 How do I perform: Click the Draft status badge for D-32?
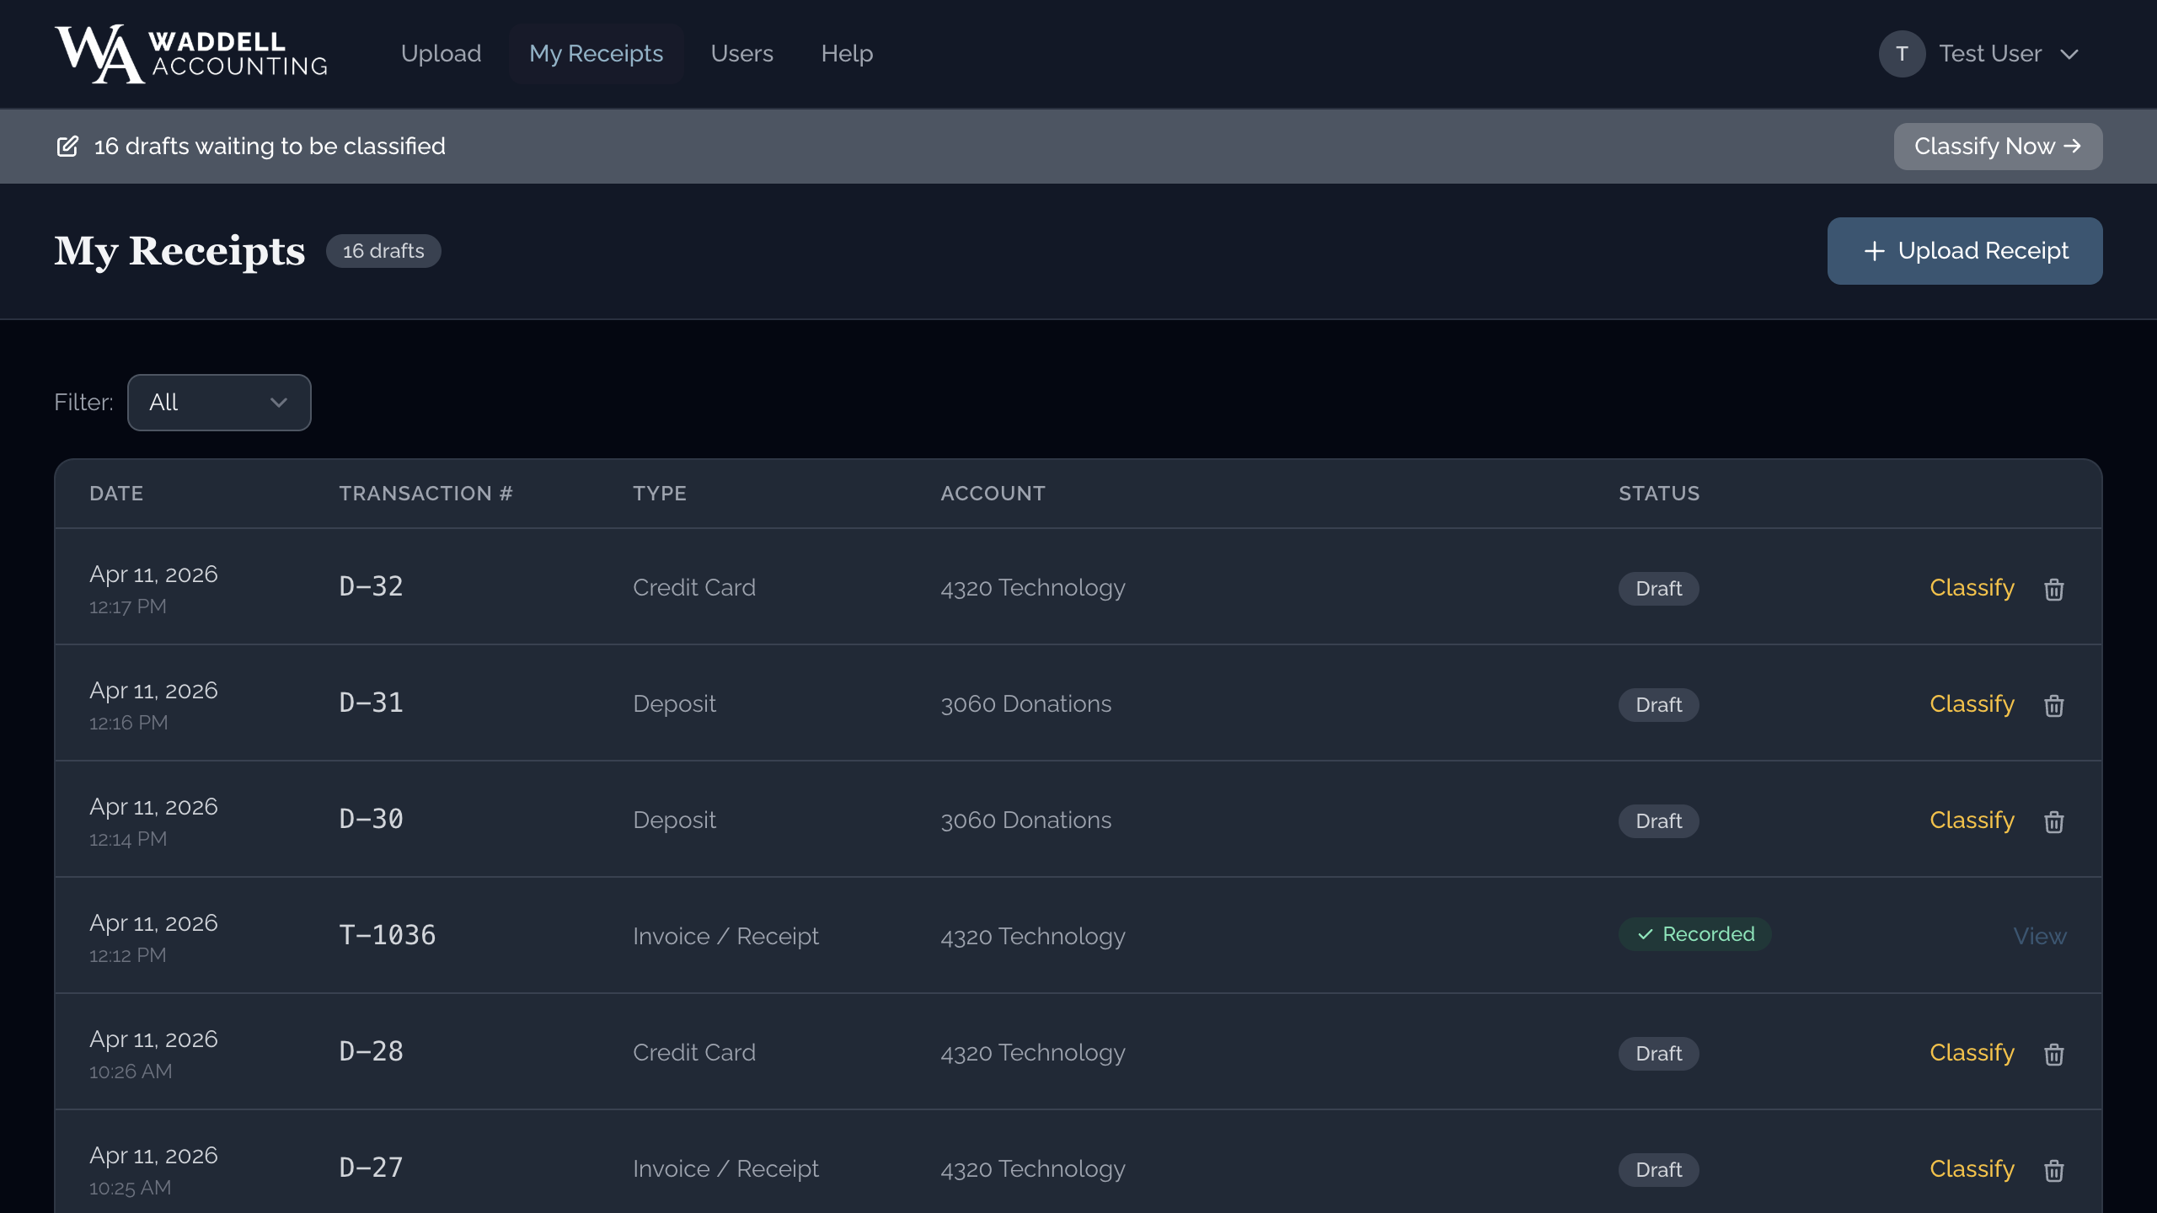(1658, 589)
